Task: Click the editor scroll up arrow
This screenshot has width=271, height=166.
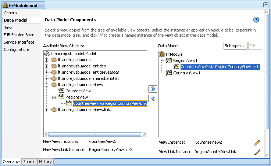Action: click(267, 12)
